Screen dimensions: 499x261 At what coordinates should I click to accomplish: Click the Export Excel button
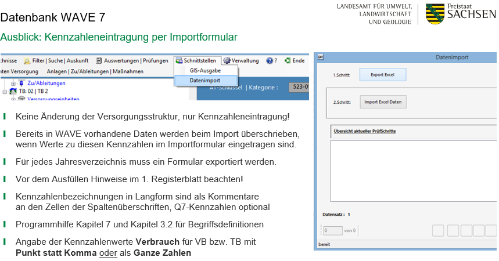click(382, 75)
